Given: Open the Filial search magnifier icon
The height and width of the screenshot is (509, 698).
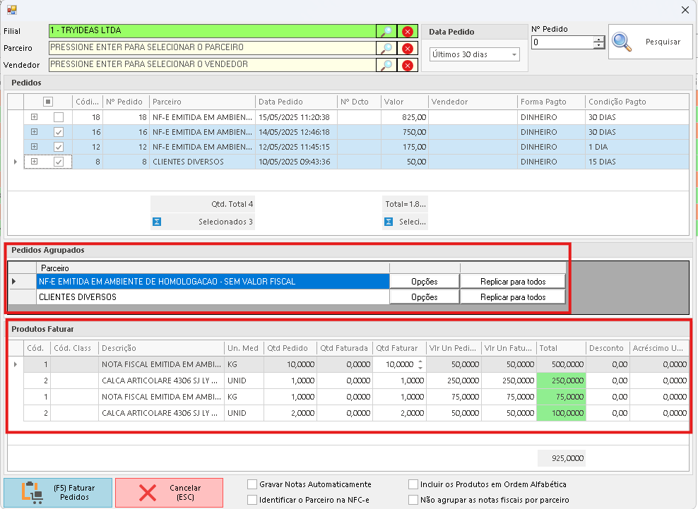Looking at the screenshot, I should pos(386,31).
